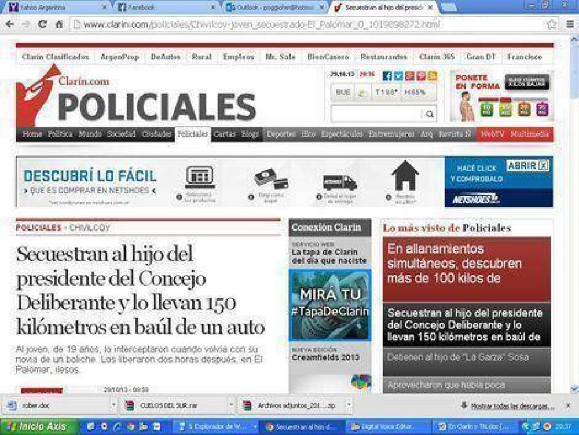Open the RSS feed icon in header
579x435 pixels.
(x=433, y=76)
